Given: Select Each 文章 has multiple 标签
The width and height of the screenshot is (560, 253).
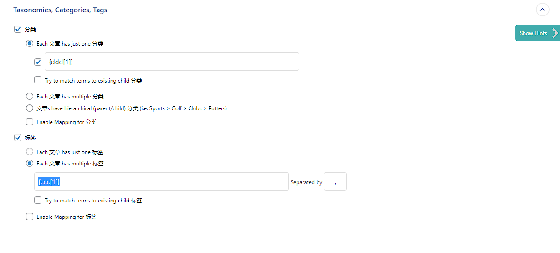Looking at the screenshot, I should point(30,163).
